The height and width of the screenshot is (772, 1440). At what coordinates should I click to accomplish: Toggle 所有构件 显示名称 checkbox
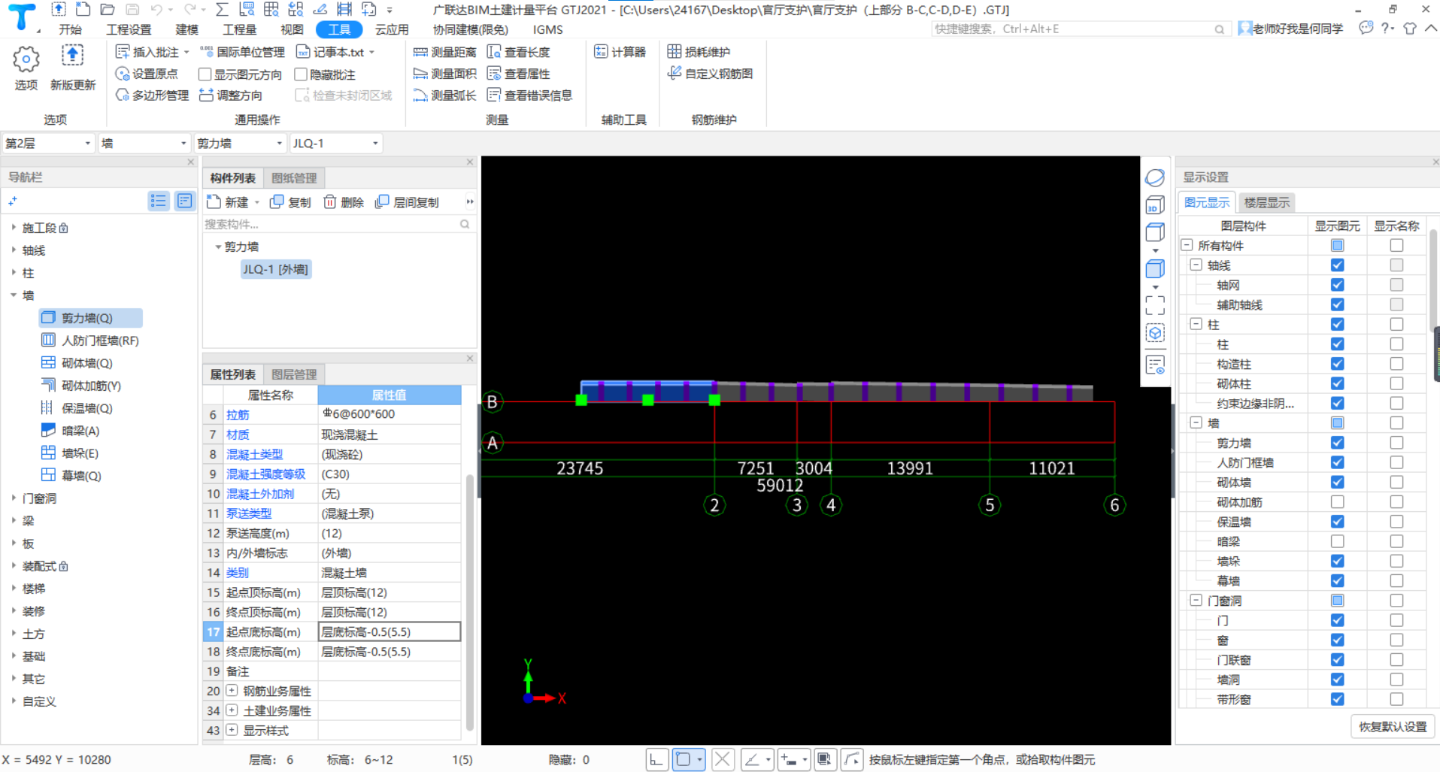click(1396, 245)
